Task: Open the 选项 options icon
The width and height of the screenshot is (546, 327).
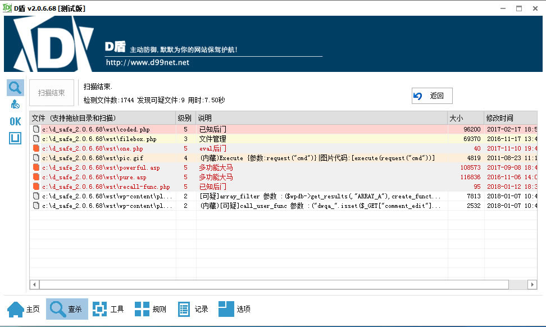Action: pos(235,309)
